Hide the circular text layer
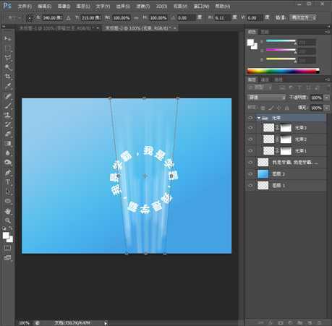This screenshot has width=332, height=326. [251, 163]
